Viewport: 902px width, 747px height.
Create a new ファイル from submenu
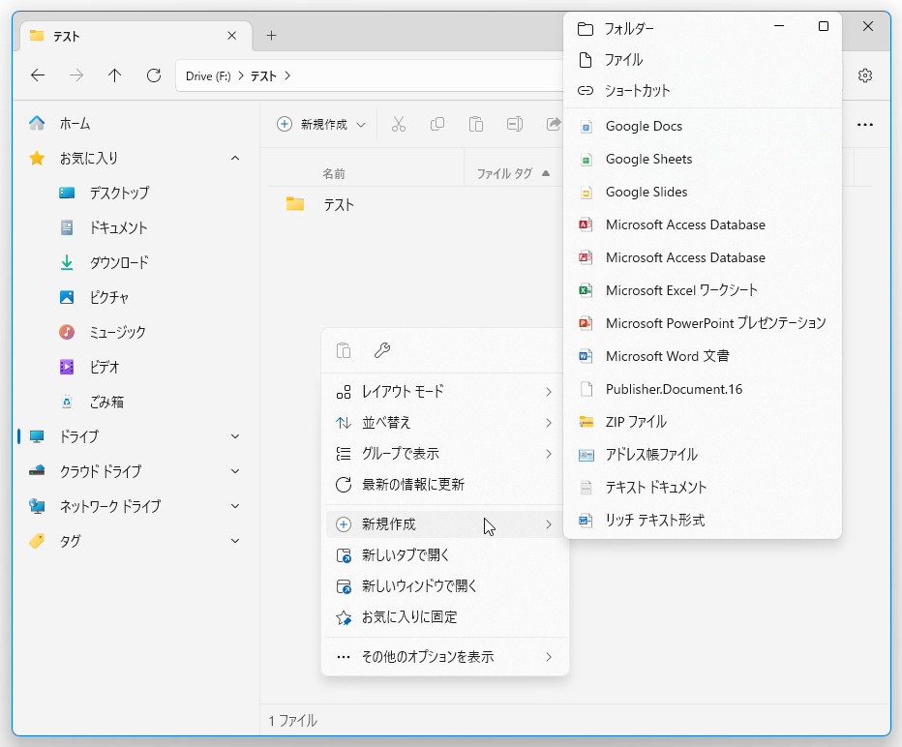(x=703, y=60)
